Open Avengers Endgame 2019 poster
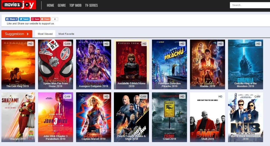 click(94, 64)
